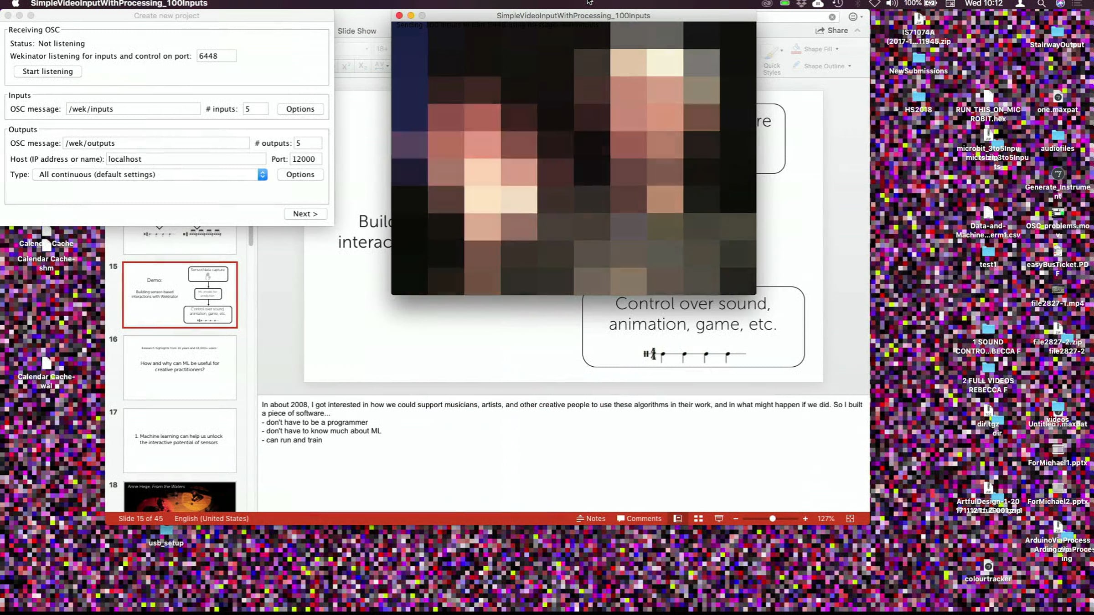Toggle the Notes pane in PowerPoint status bar
Image resolution: width=1094 pixels, height=615 pixels.
(x=591, y=518)
